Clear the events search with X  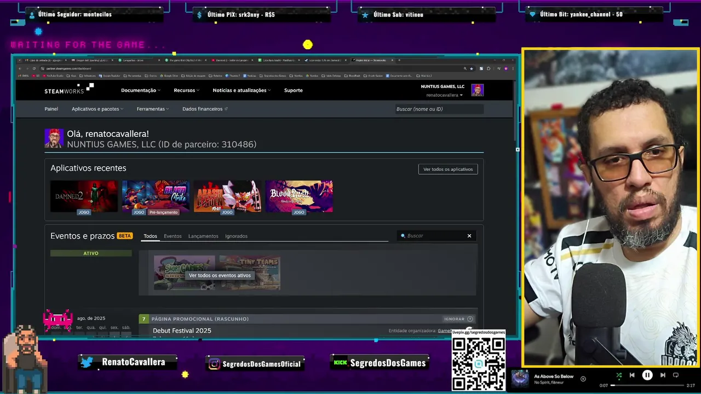(x=469, y=236)
